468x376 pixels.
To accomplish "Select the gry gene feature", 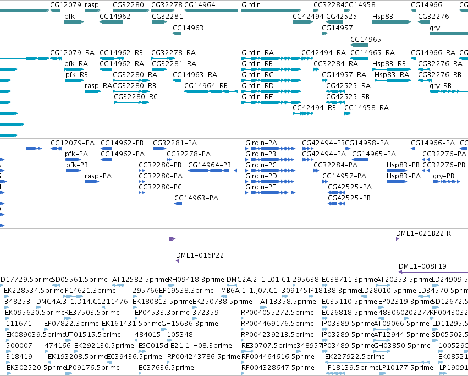I will 449,34.
